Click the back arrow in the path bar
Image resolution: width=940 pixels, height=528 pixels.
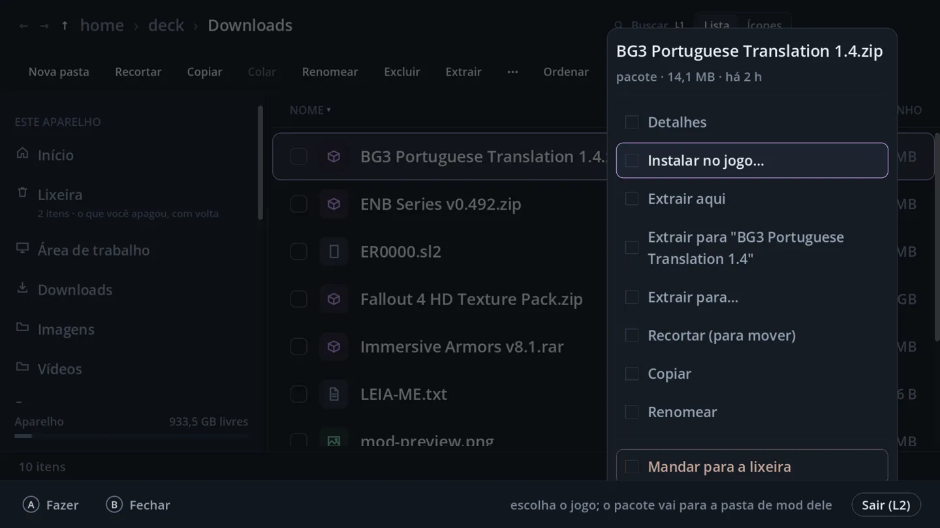(23, 26)
